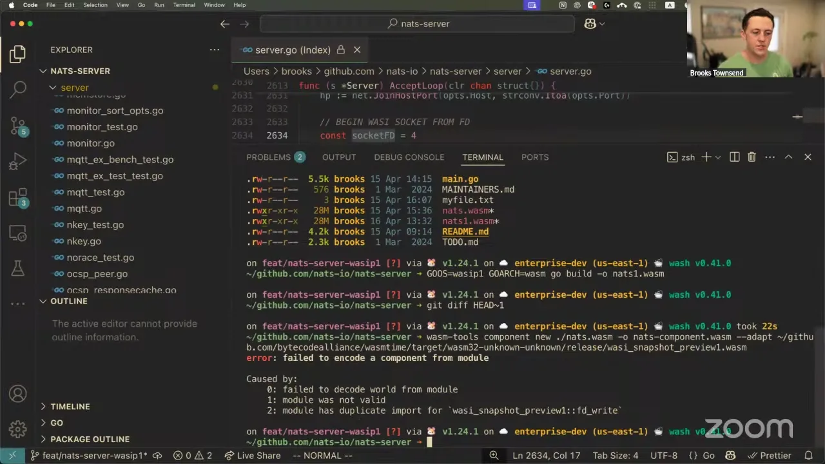Open the Testing flask view
The height and width of the screenshot is (464, 825).
click(x=18, y=268)
